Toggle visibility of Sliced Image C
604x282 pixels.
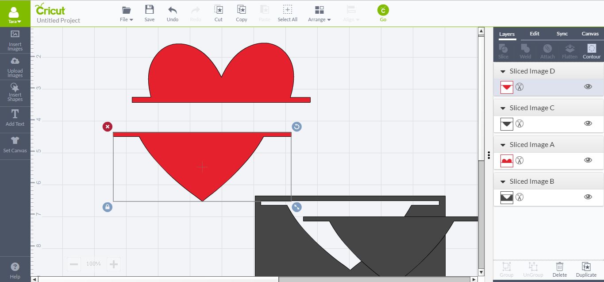(588, 123)
